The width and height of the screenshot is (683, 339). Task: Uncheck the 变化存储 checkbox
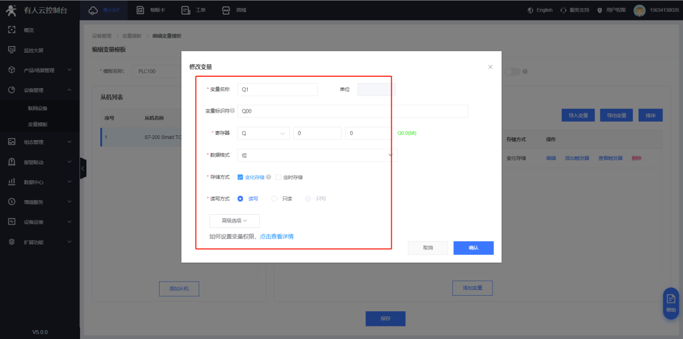click(240, 177)
